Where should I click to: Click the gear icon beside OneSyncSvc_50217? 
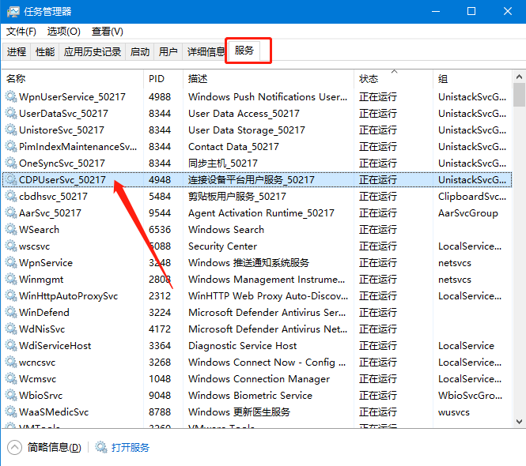11,163
